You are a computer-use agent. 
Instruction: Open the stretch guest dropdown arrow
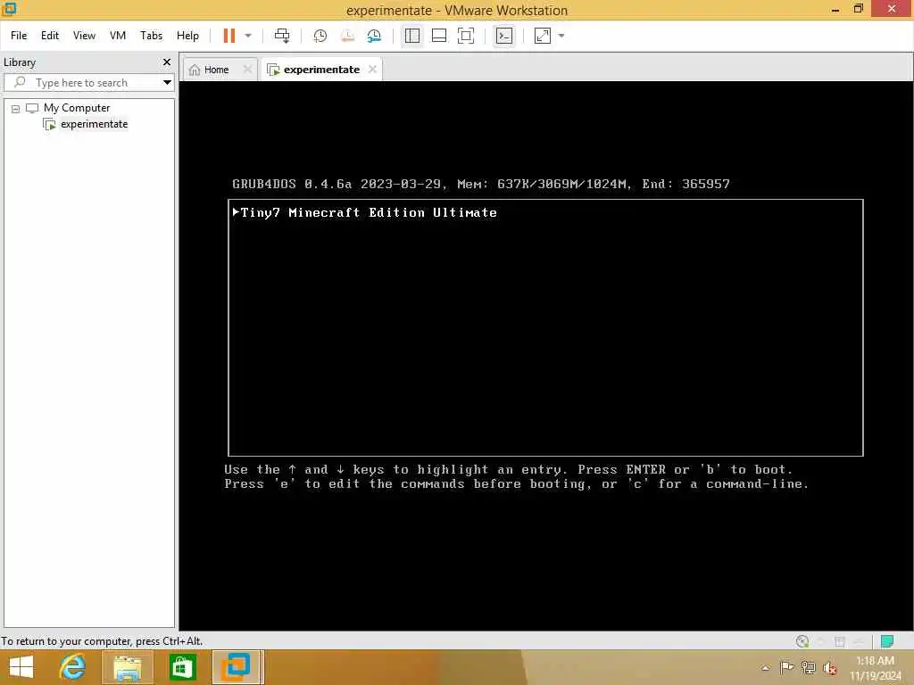(x=561, y=36)
